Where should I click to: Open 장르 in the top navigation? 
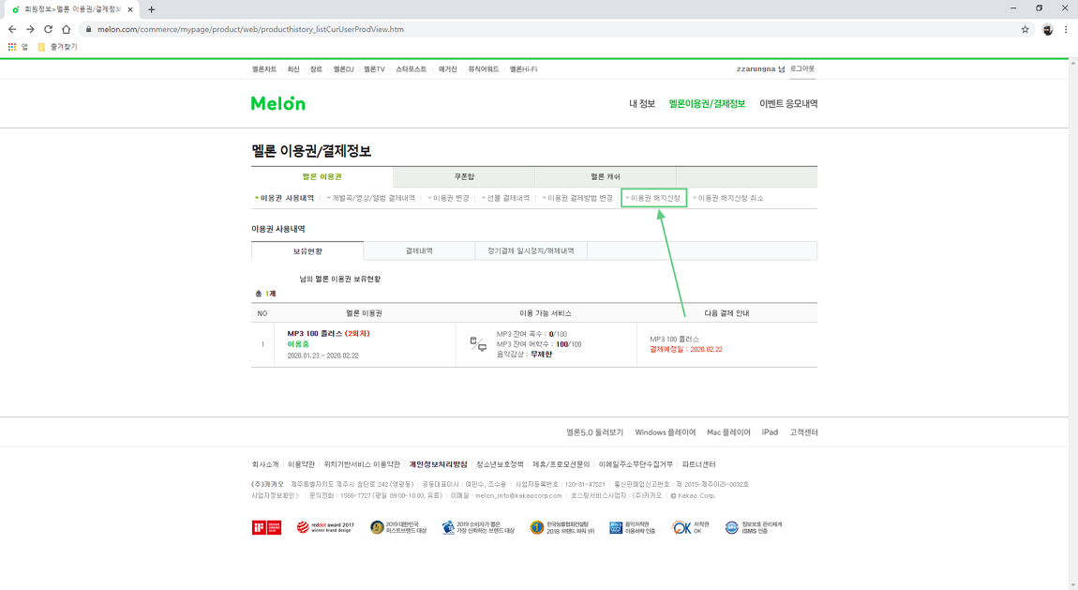(x=316, y=69)
